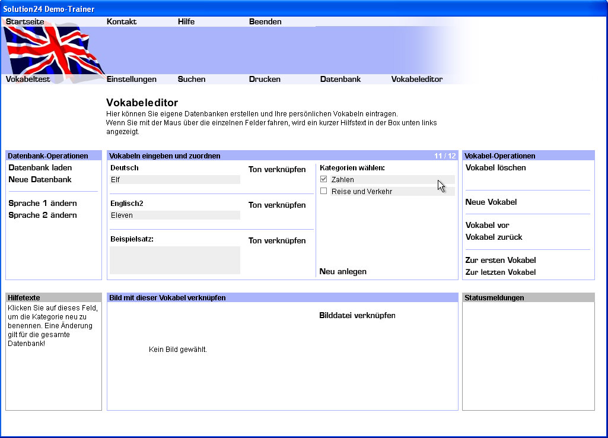Enable the Reise und Verkehr checkbox

324,191
